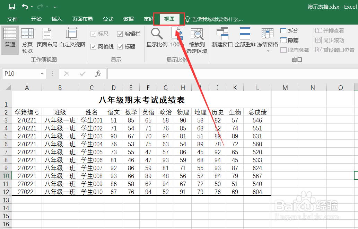
Task: Click the 生物 header cell
Action: (235, 112)
